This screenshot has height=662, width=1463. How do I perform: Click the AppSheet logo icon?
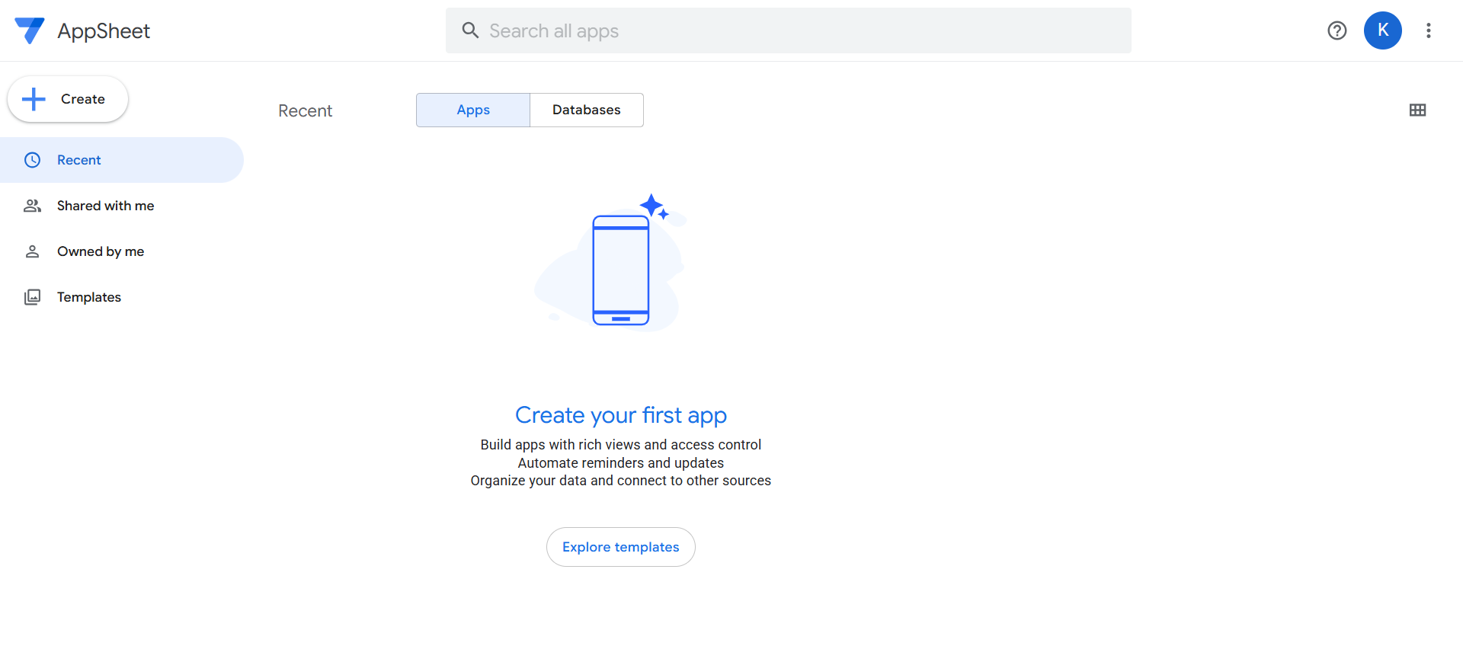click(30, 30)
